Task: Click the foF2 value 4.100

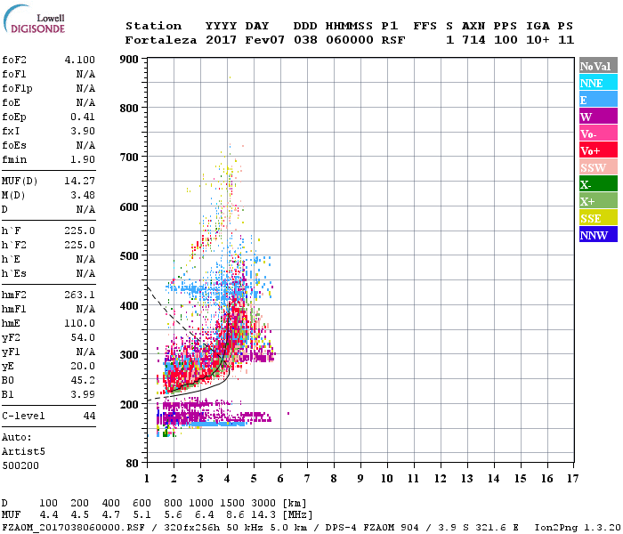Action: (80, 60)
